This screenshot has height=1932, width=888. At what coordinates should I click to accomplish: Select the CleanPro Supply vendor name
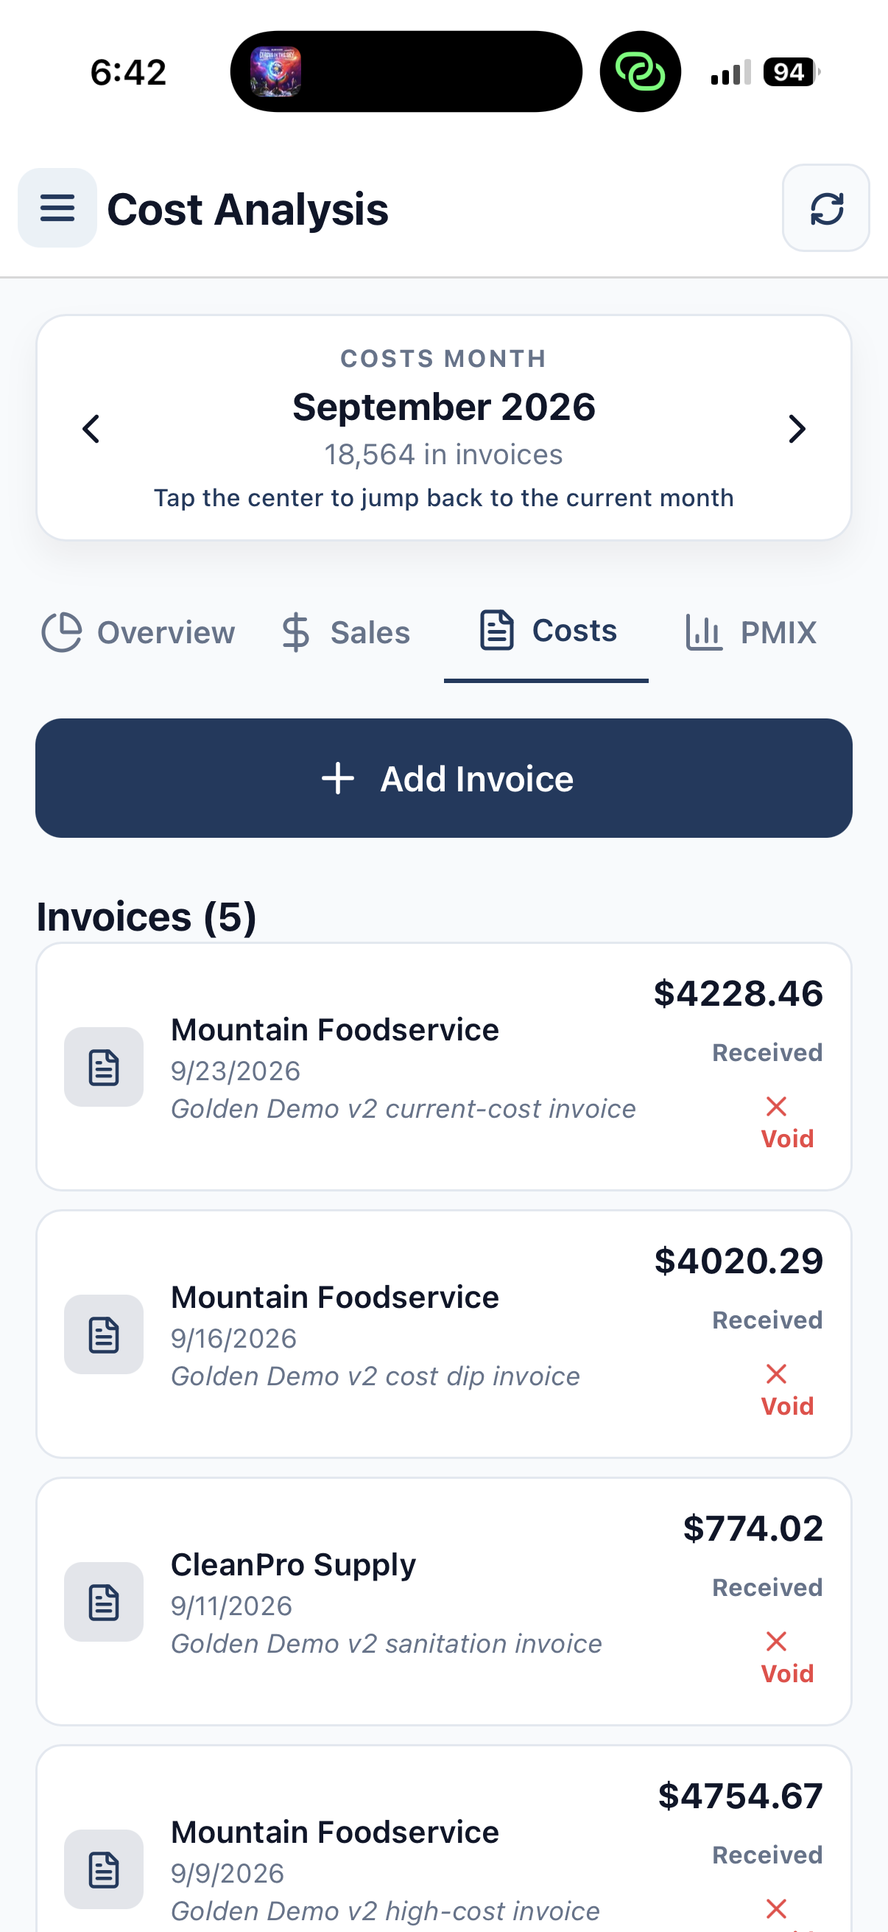(293, 1564)
